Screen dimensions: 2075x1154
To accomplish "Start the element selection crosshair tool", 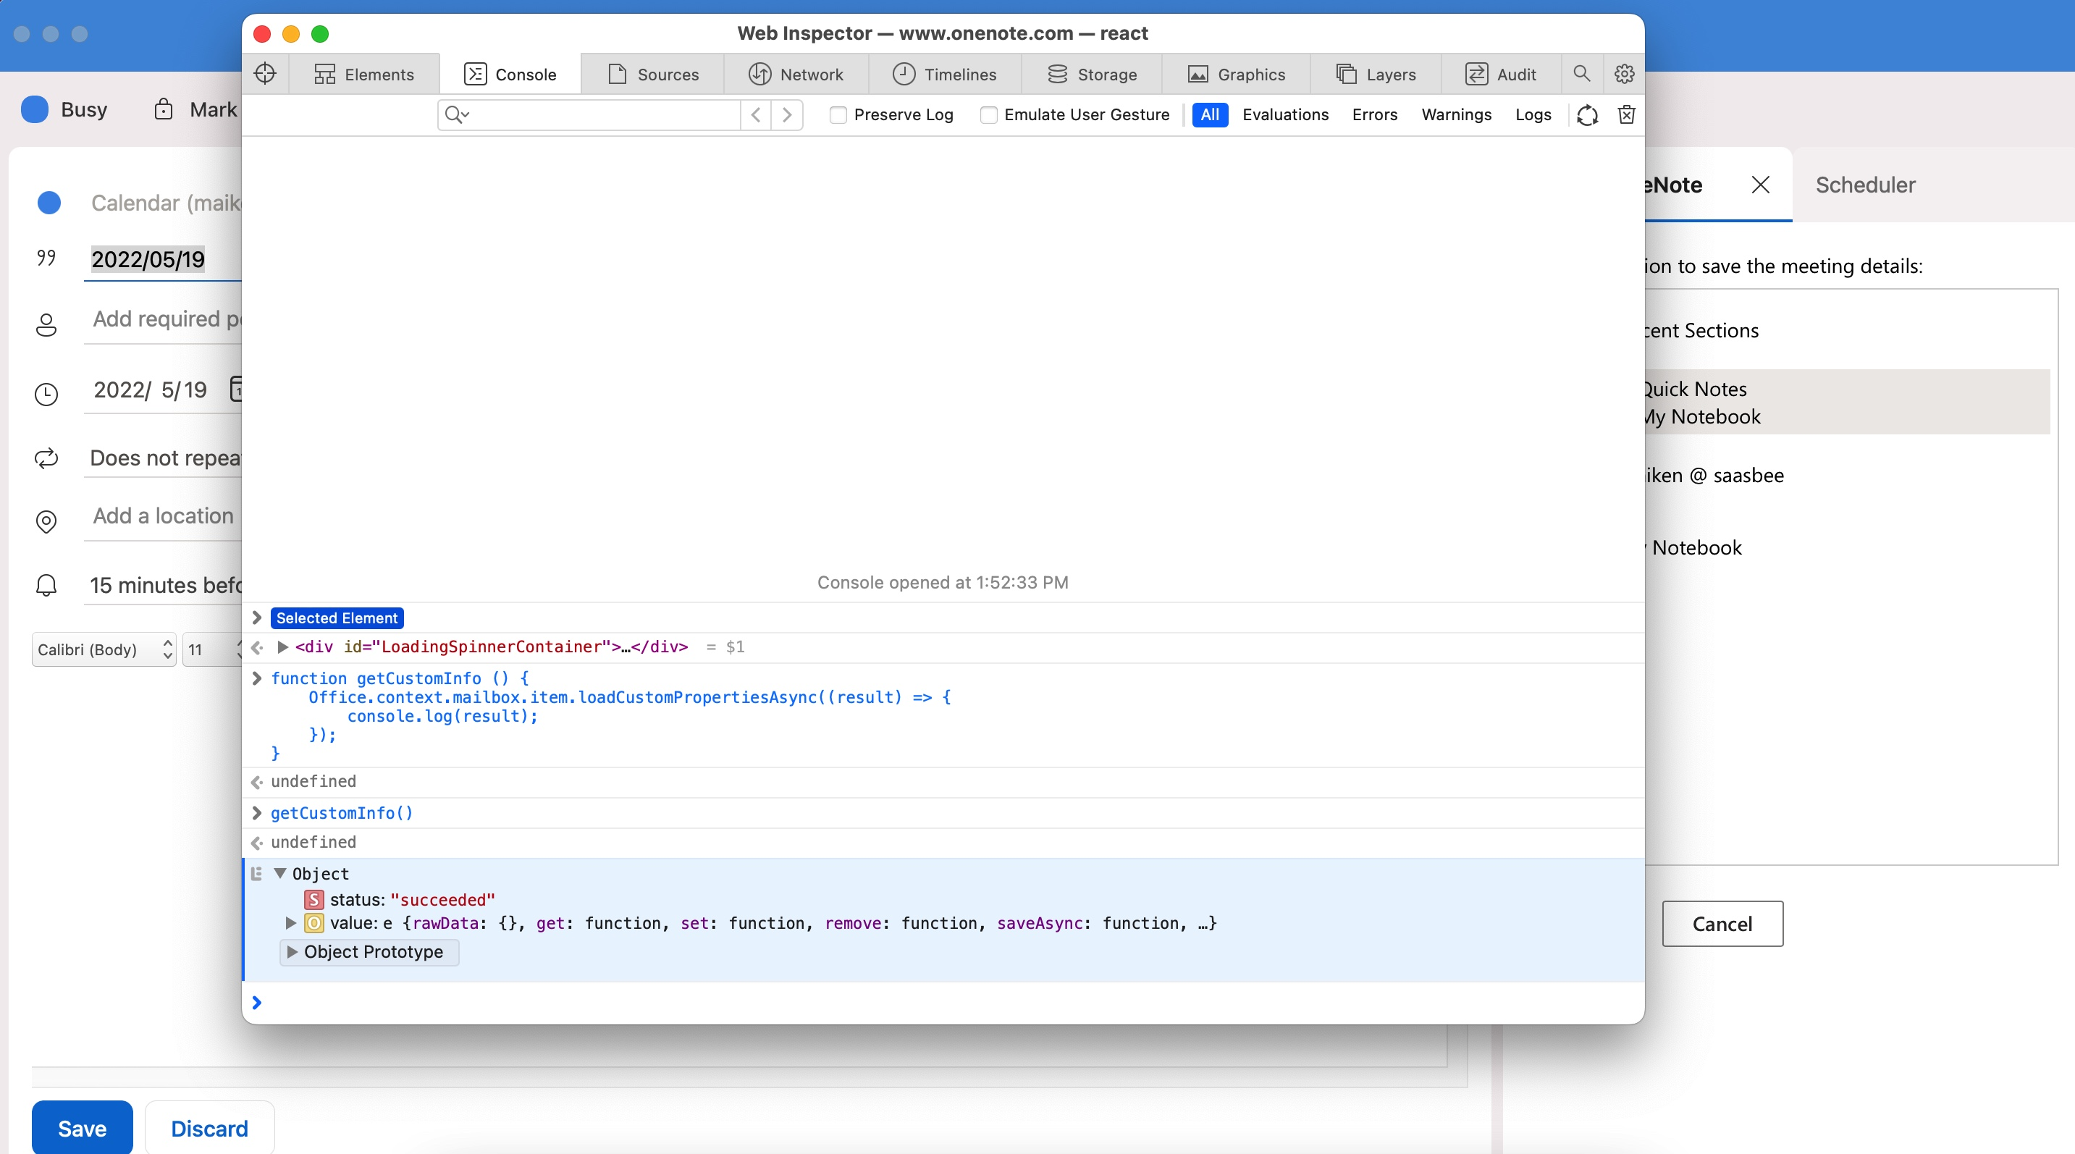I will click(x=264, y=73).
